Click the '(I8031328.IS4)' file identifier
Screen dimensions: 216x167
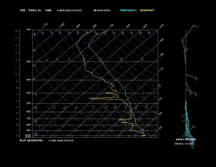tap(102, 10)
